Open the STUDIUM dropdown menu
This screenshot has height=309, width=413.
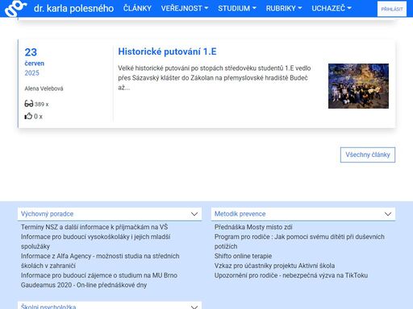pos(237,8)
